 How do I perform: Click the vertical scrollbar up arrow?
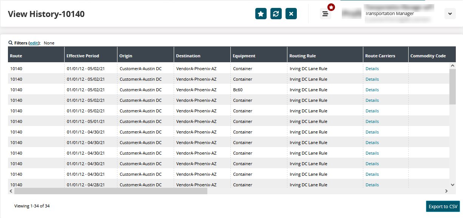tap(452, 66)
